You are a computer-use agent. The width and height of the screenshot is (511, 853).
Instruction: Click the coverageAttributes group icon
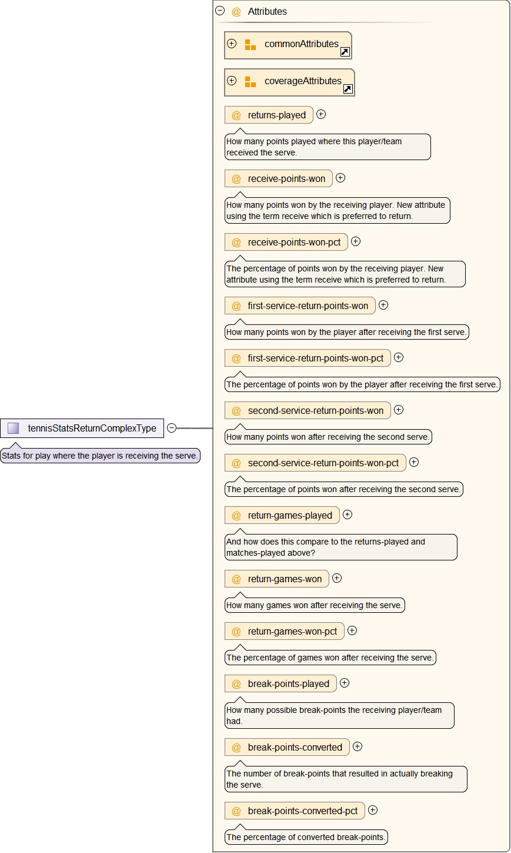(x=251, y=82)
